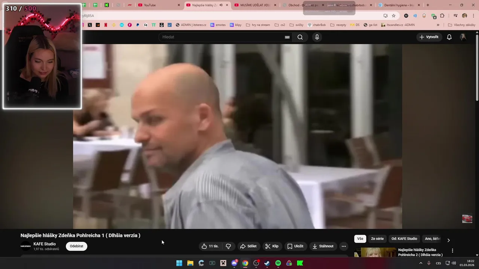
Task: Switch to the 'Dentální hygiena' tab
Action: tap(399, 5)
